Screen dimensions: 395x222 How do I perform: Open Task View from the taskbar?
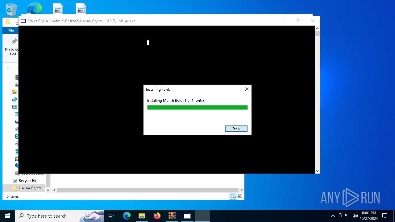111,216
